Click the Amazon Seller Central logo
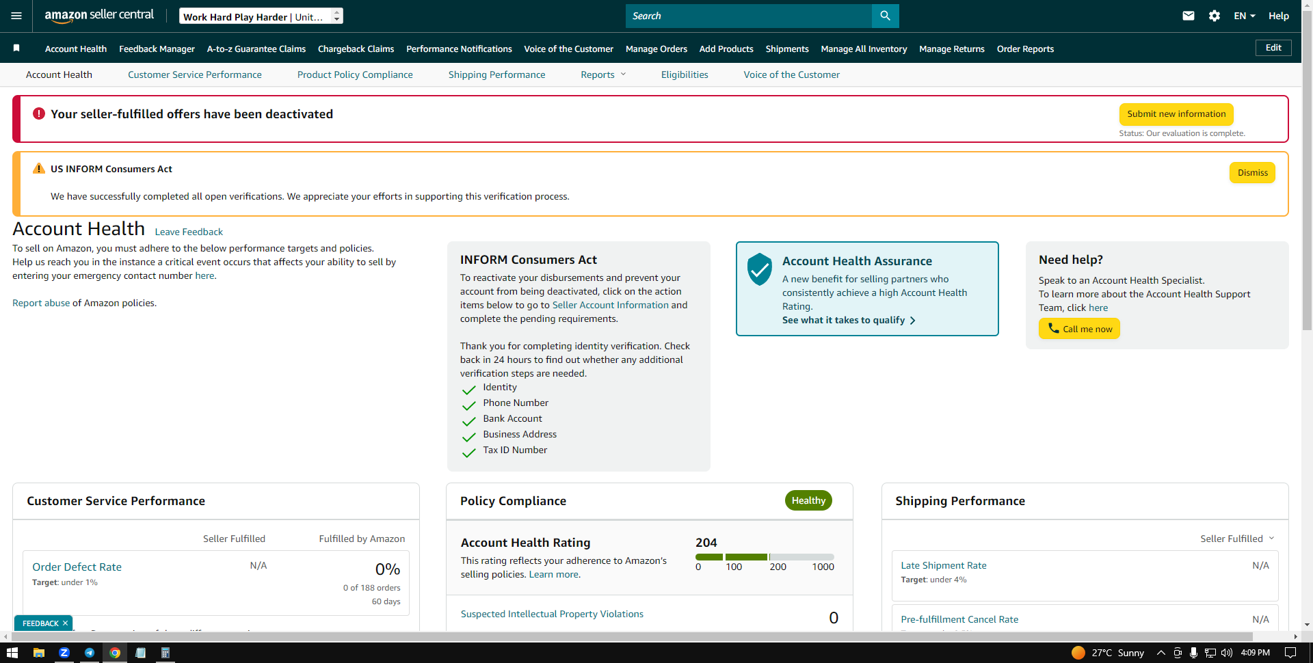1313x663 pixels. click(x=99, y=15)
